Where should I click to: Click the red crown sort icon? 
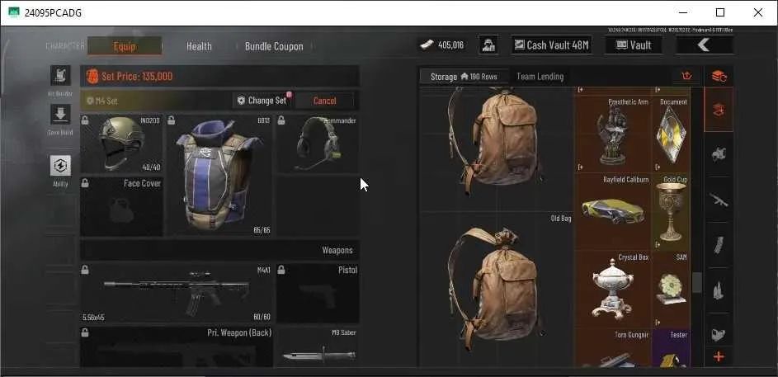click(686, 77)
